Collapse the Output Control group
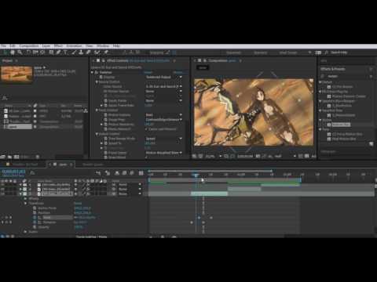The width and height of the screenshot is (377, 282). pyautogui.click(x=97, y=134)
